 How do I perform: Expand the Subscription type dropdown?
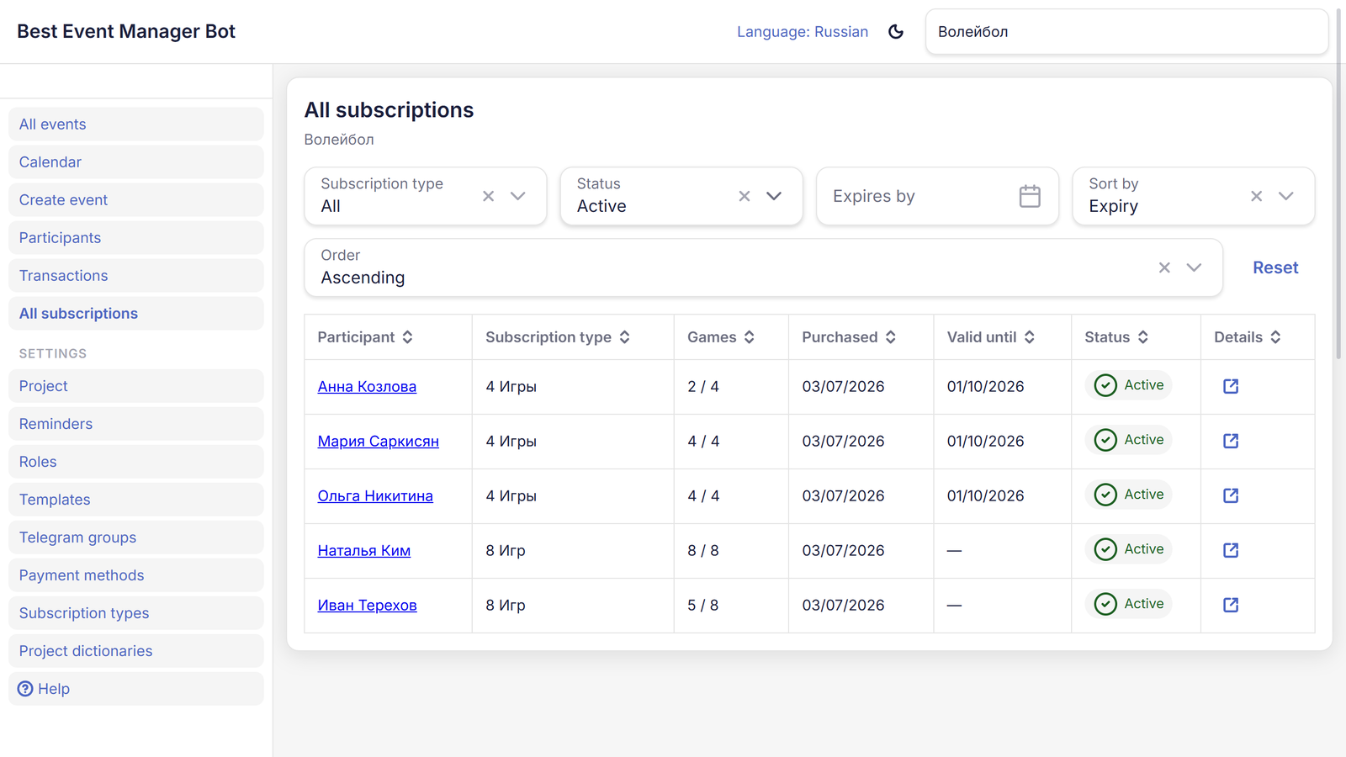[x=518, y=196]
